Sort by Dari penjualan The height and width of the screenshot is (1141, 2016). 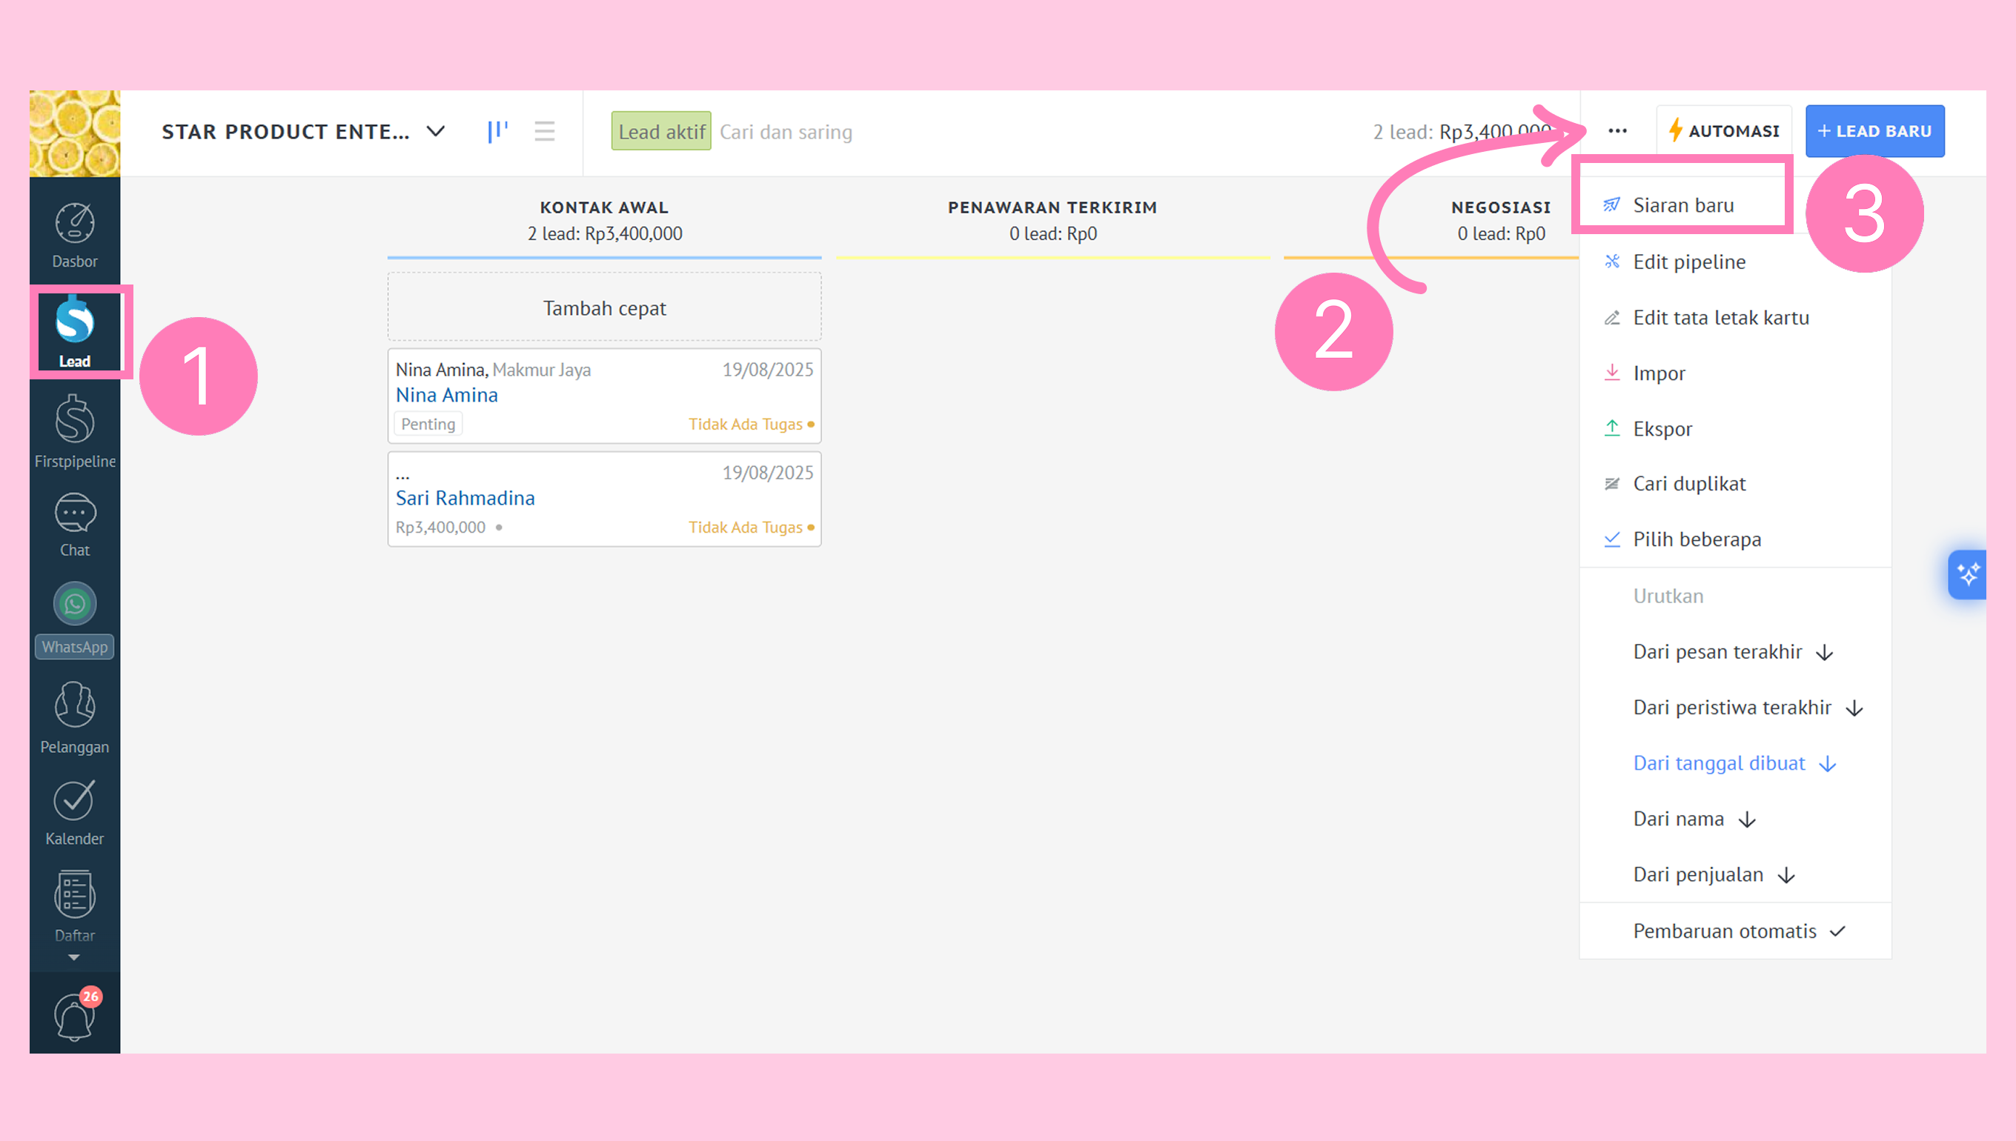pos(1735,874)
